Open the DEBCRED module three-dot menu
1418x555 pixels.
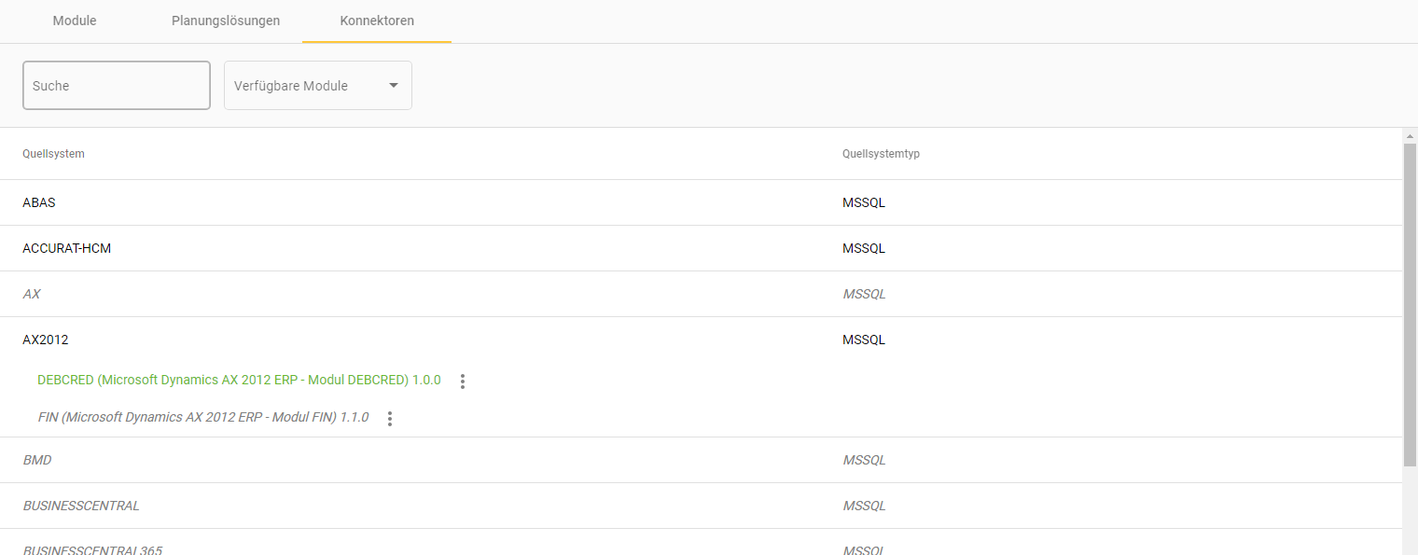463,382
